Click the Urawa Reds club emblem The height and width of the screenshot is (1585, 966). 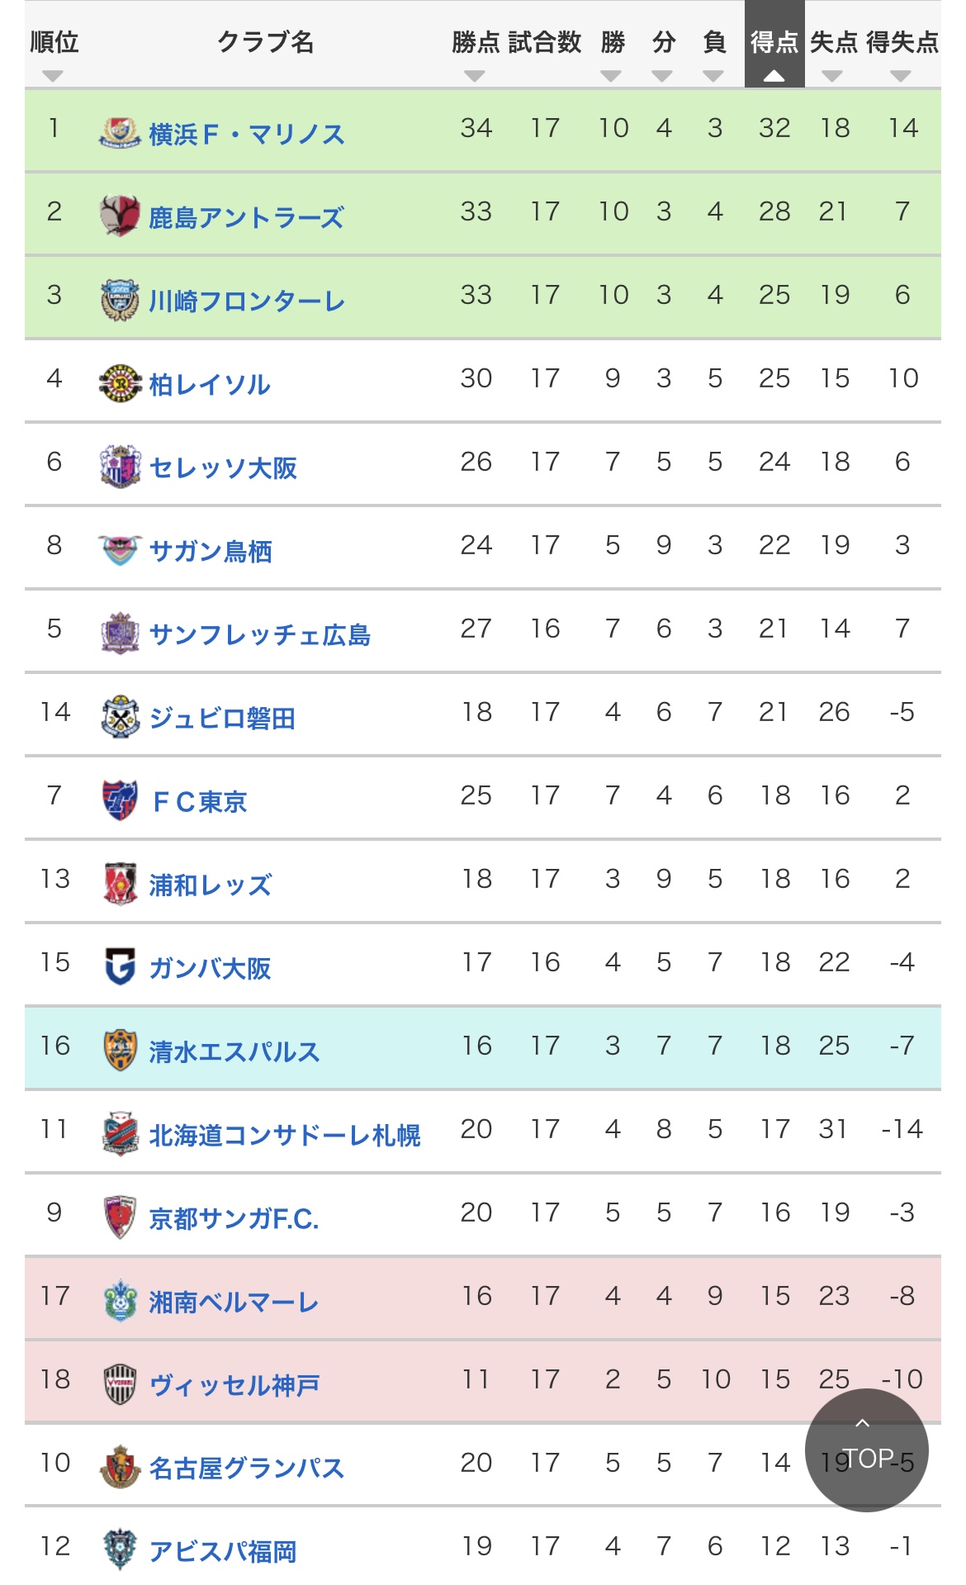tap(120, 883)
